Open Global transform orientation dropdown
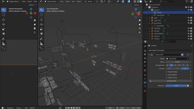 click(89, 2)
